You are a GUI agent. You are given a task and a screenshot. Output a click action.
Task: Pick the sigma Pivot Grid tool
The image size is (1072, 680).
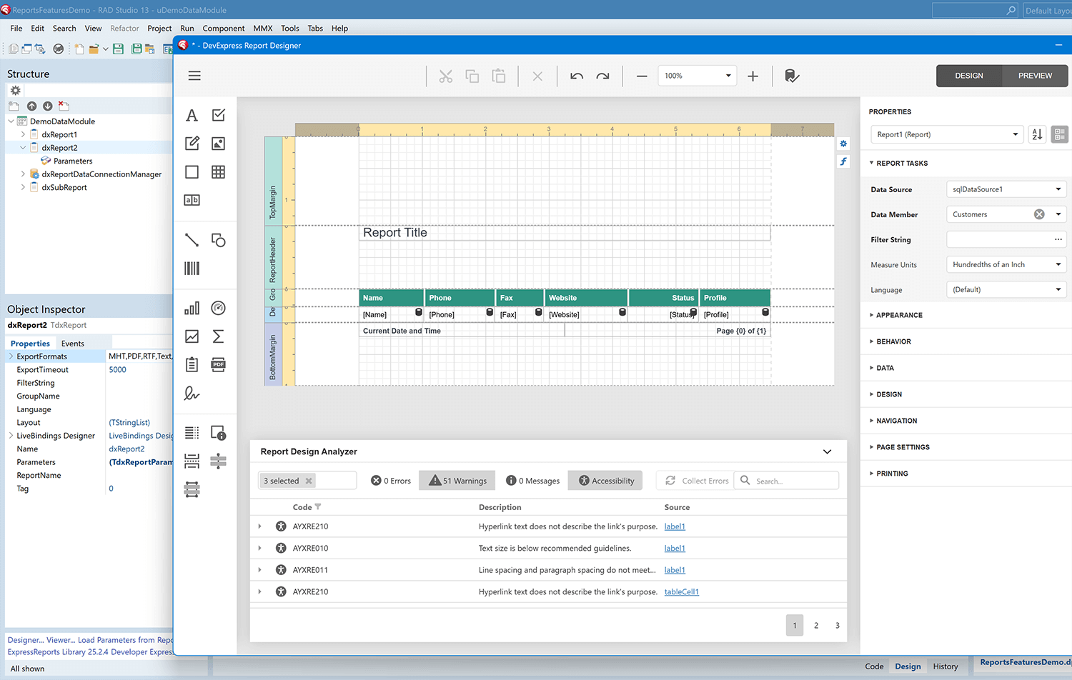(219, 336)
